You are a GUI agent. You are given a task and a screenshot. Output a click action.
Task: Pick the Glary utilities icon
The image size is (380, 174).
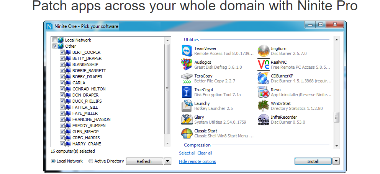(x=187, y=120)
